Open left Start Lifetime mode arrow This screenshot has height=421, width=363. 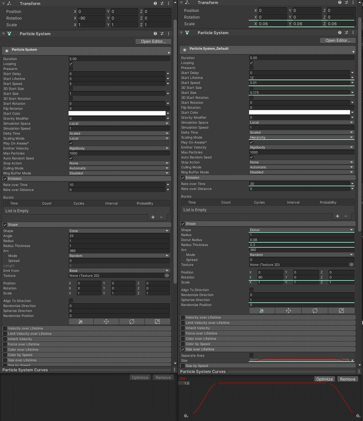coord(168,79)
